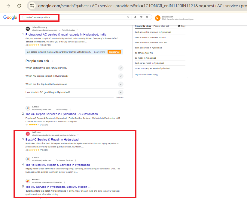Click the 'Local search' extension label
The image size is (247, 201).
168,17
